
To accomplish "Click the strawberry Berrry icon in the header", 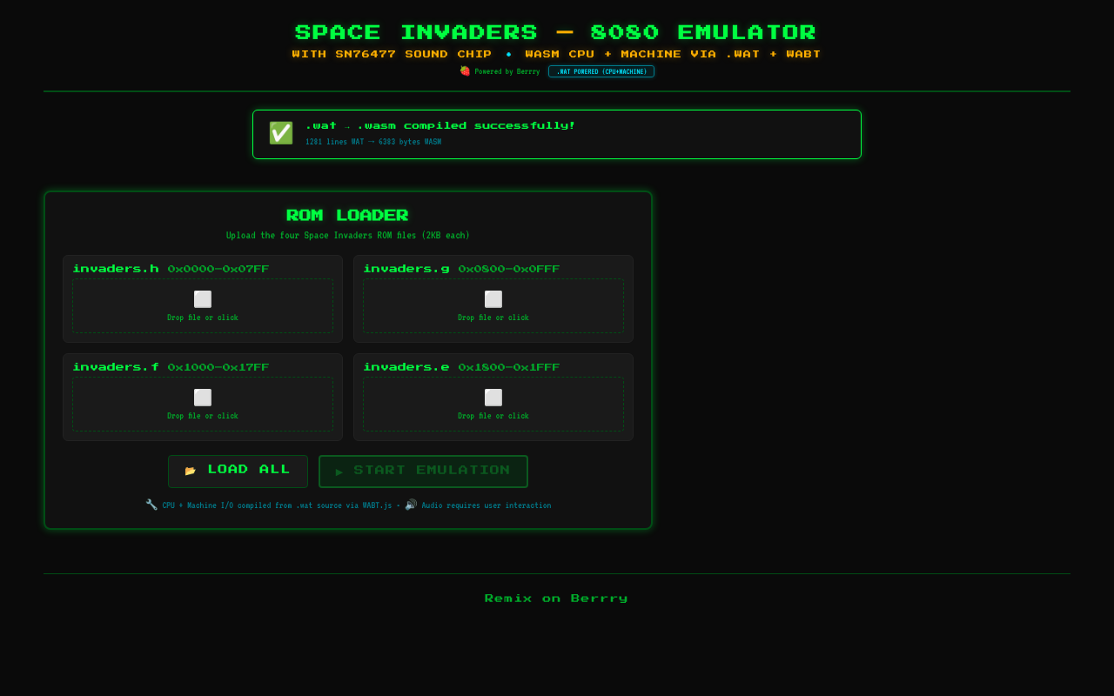I will (x=466, y=71).
